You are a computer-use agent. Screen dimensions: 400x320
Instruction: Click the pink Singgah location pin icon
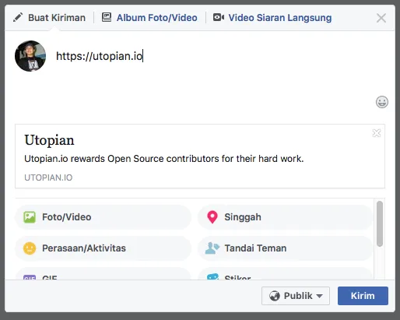pyautogui.click(x=212, y=217)
